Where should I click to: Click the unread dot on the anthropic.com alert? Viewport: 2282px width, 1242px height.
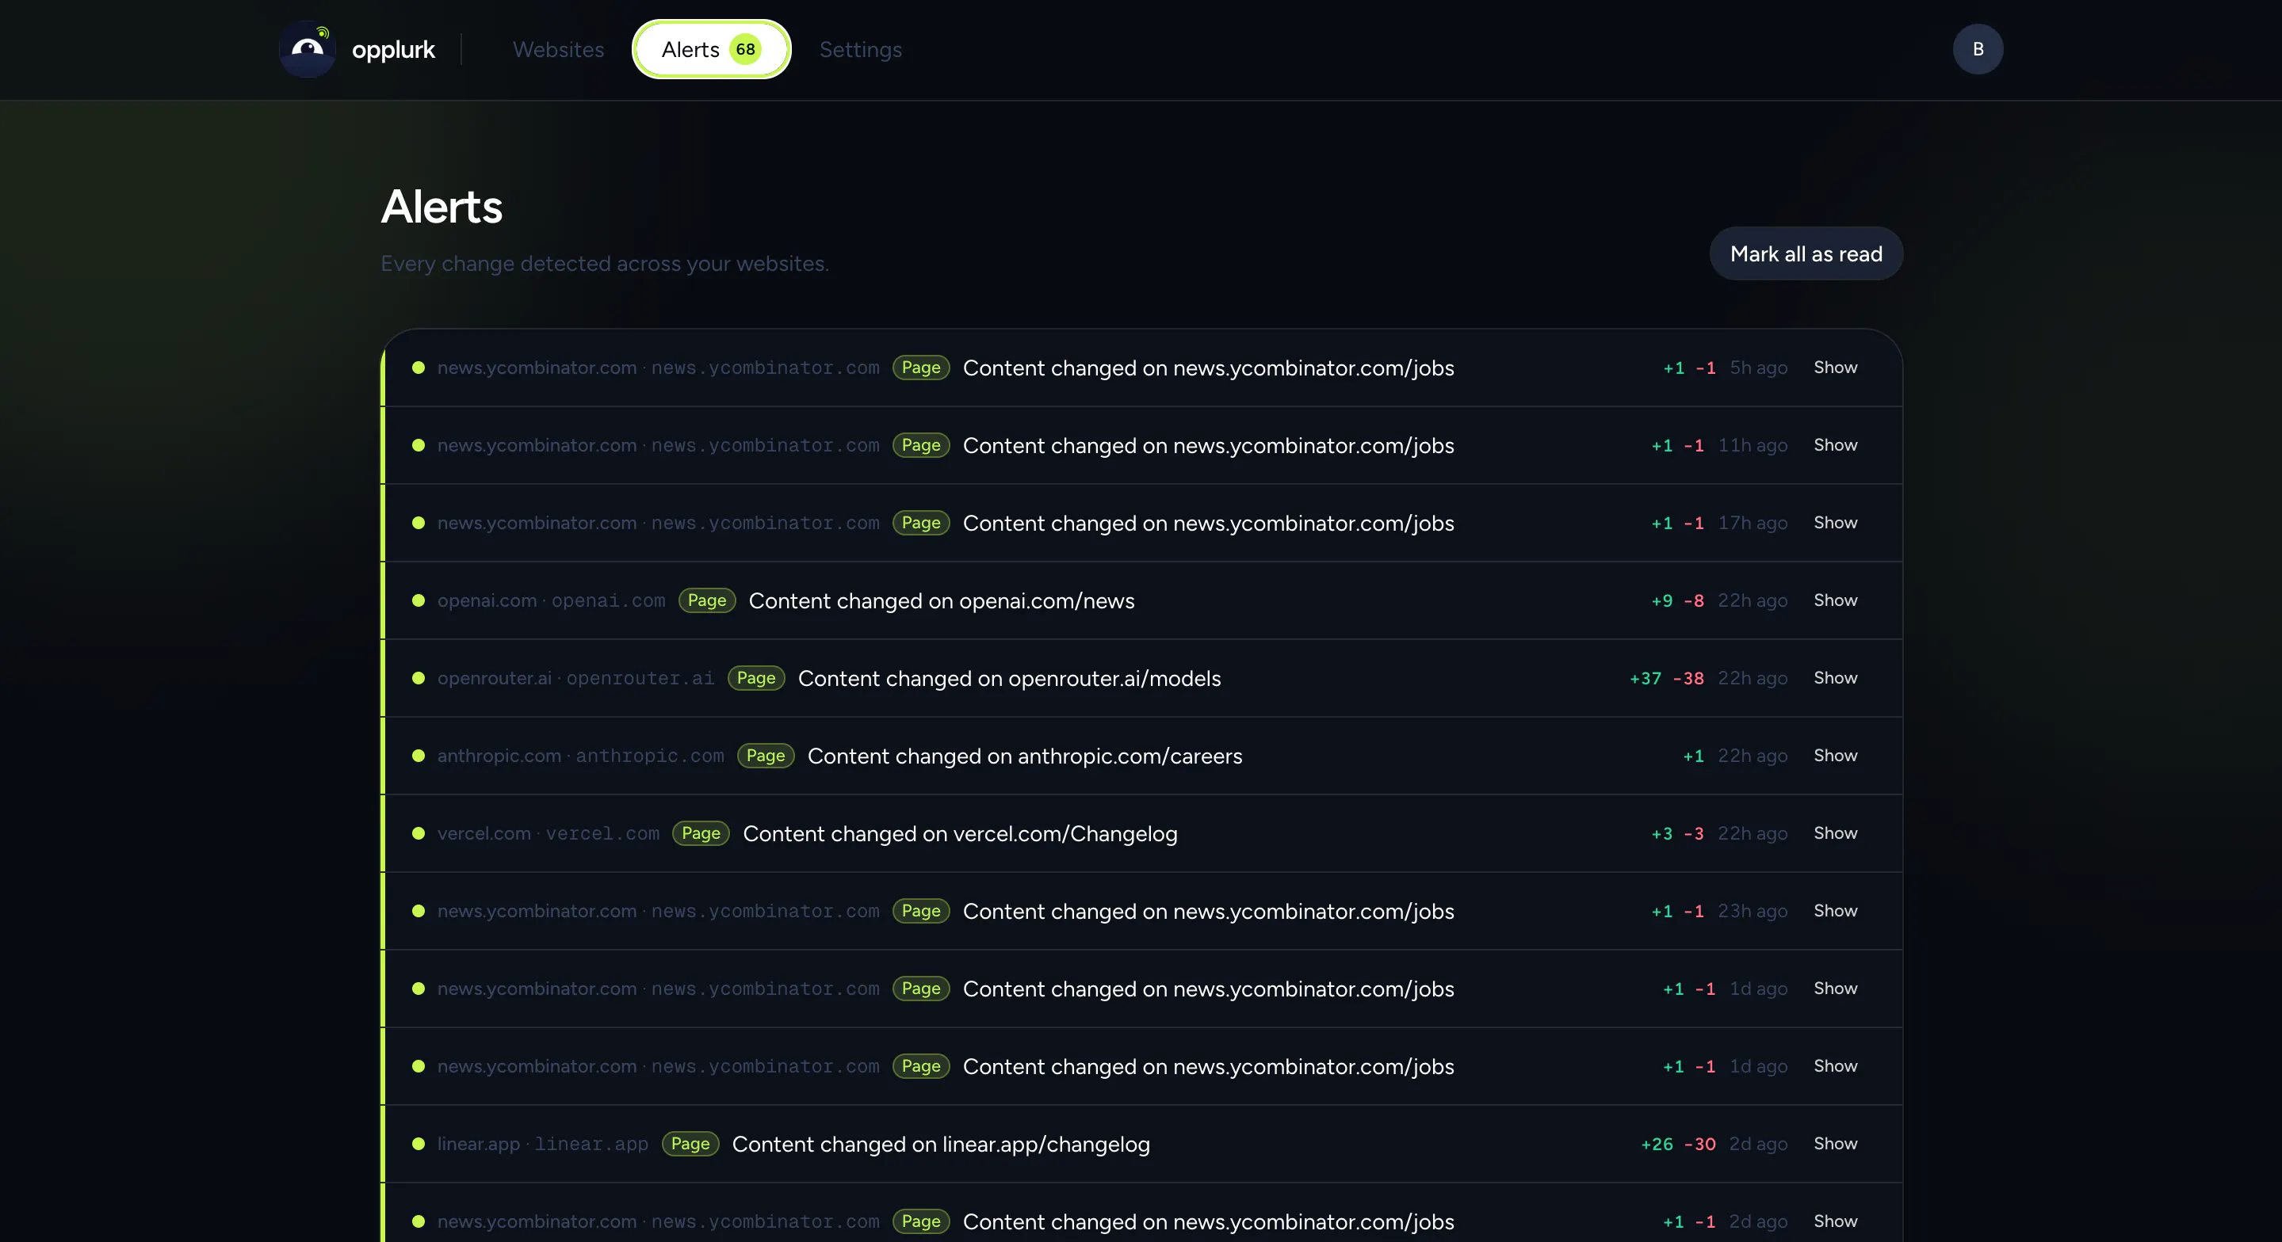pos(419,755)
